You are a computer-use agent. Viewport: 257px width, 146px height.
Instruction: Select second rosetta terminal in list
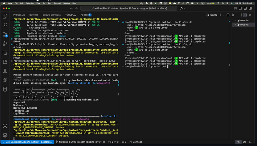244,25
